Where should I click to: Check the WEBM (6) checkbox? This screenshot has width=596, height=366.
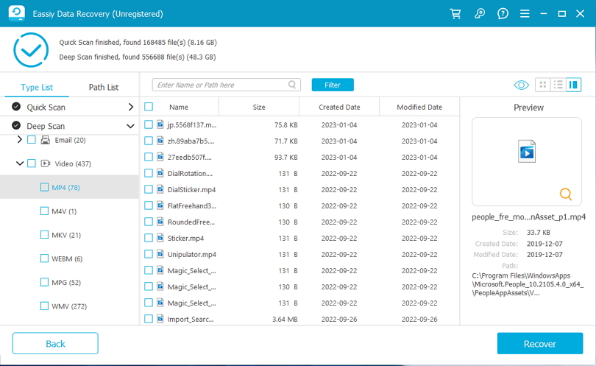[x=44, y=258]
